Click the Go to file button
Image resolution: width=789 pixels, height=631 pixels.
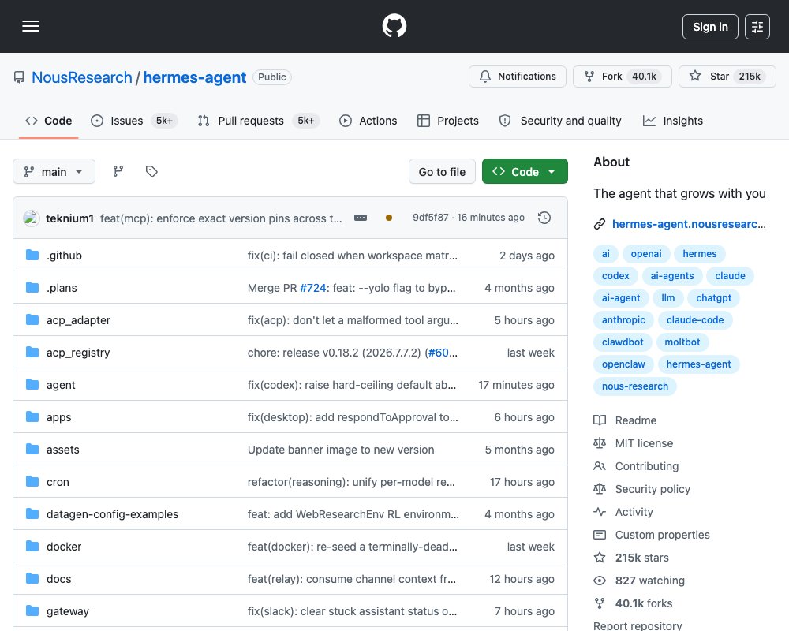point(442,172)
